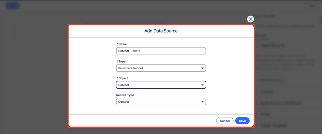The height and width of the screenshot is (134, 322).
Task: Expand the Submission Redirect section
Action: click(280, 103)
